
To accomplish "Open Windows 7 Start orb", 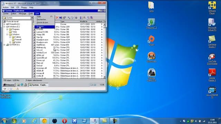I will point(4,121).
